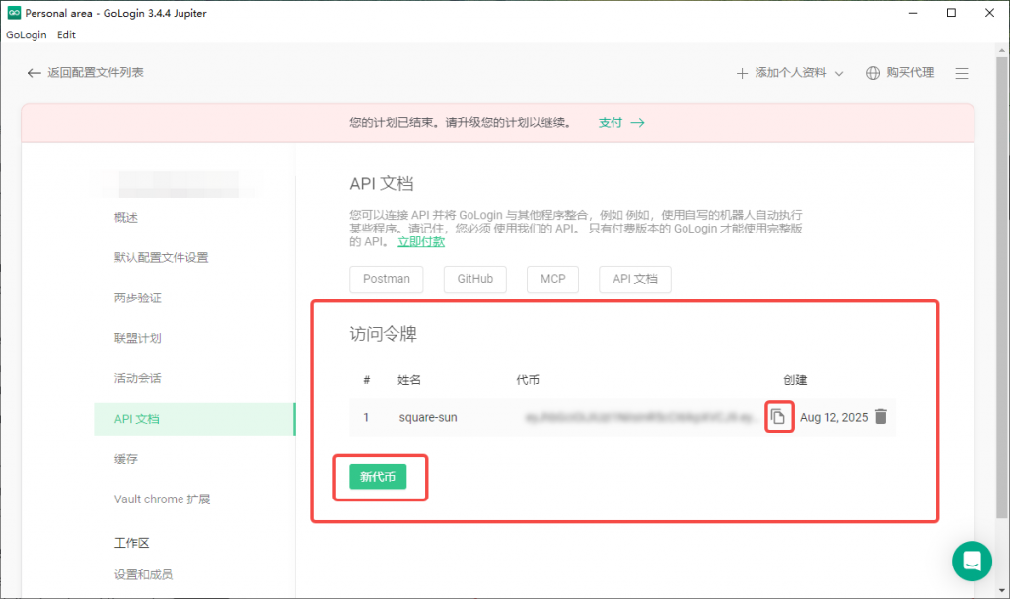Click the GoLogin app logo in the title bar
This screenshot has width=1010, height=599.
[x=14, y=13]
